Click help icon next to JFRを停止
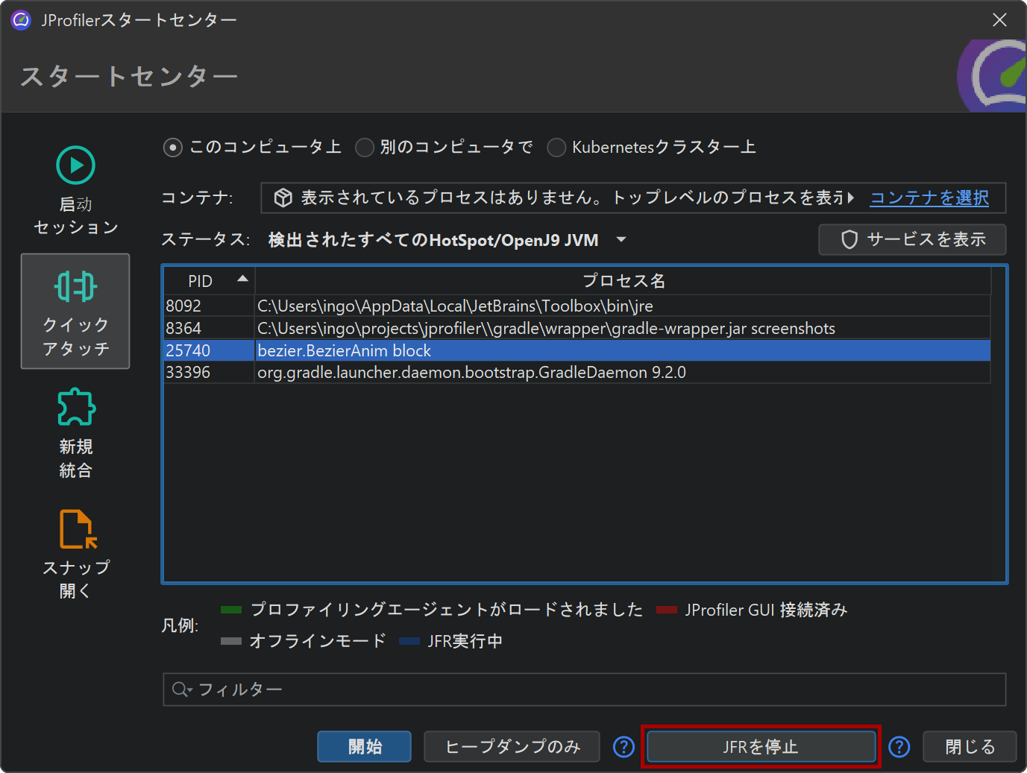1027x773 pixels. click(x=899, y=747)
